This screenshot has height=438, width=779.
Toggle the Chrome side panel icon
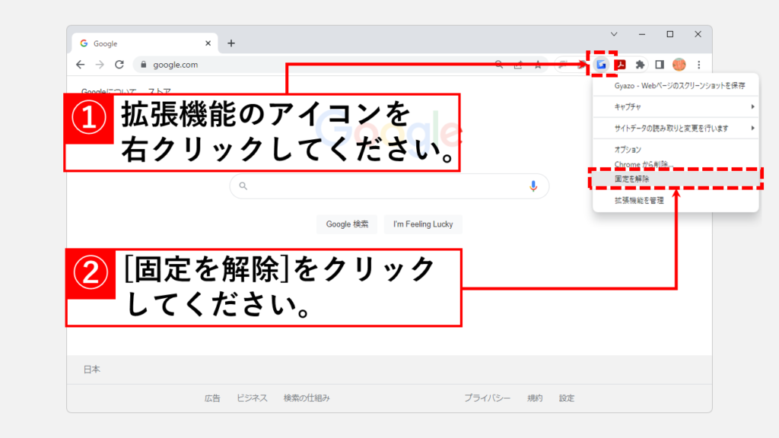[x=660, y=65]
